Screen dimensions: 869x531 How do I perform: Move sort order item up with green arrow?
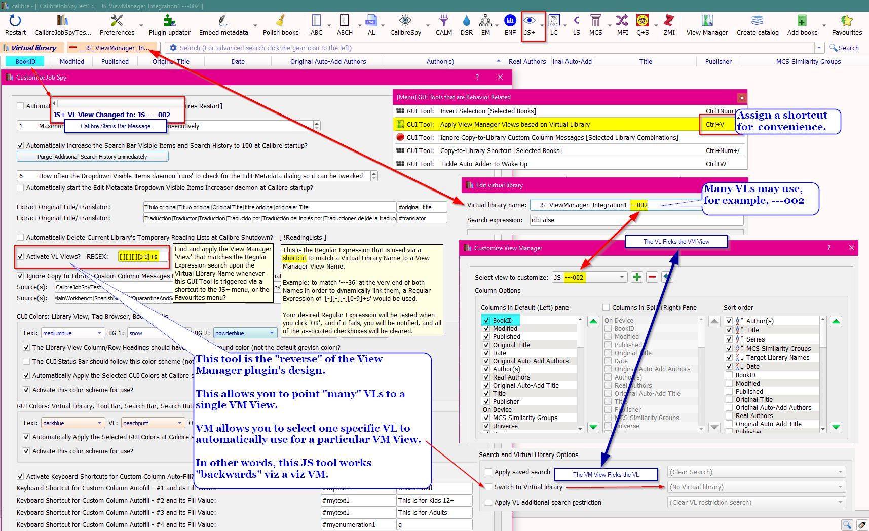click(x=836, y=321)
